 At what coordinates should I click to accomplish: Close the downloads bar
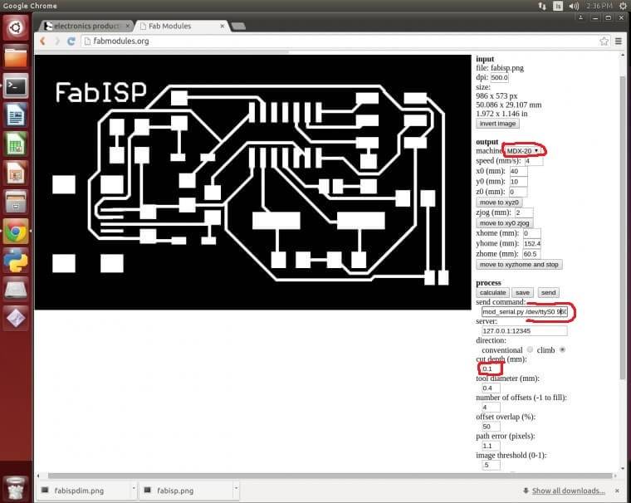pyautogui.click(x=617, y=491)
